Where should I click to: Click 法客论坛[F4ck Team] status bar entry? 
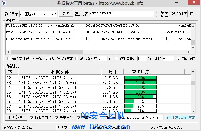tap(19, 127)
